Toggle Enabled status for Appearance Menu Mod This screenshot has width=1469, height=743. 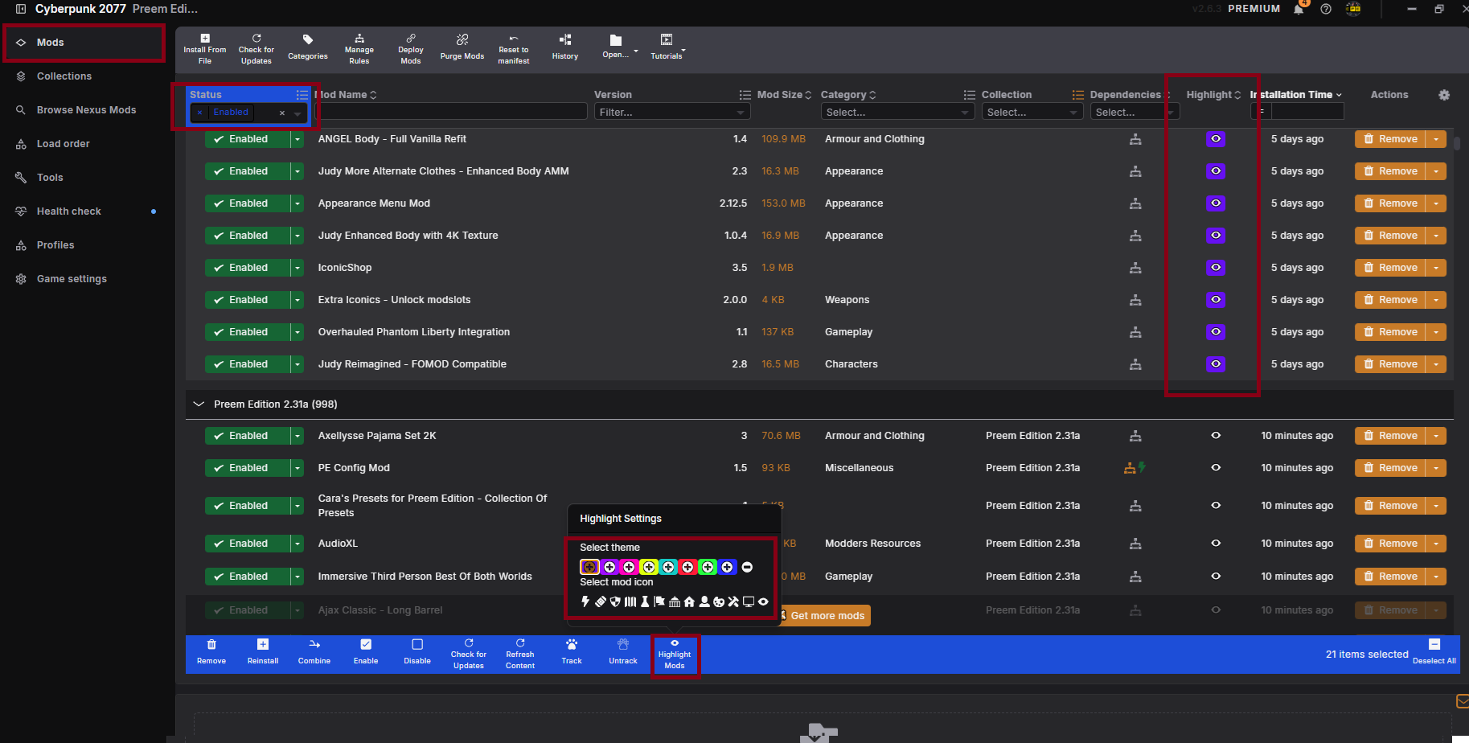(248, 203)
